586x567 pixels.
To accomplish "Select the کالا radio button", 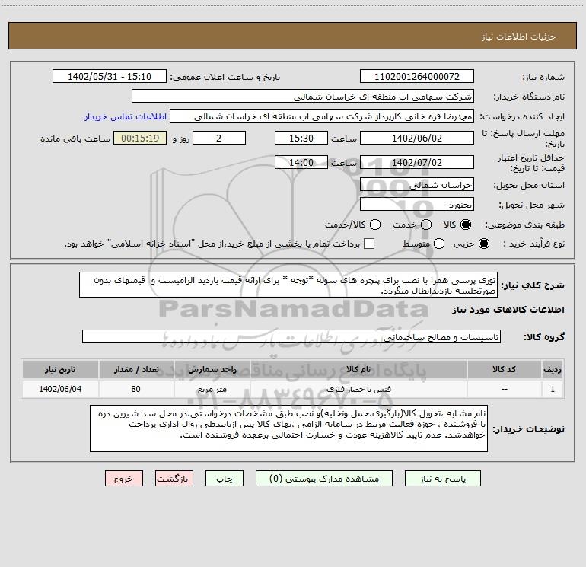I will click(466, 225).
